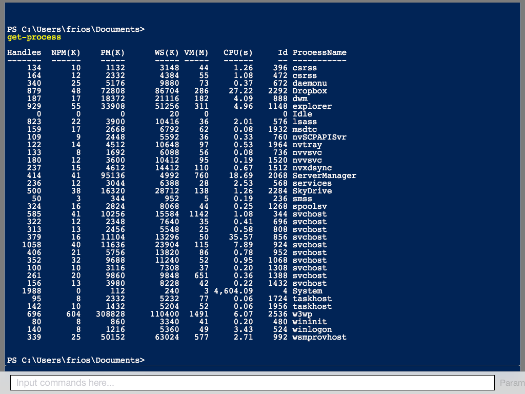Click the w3wp PM value 308828
This screenshot has width=525, height=394.
110,314
